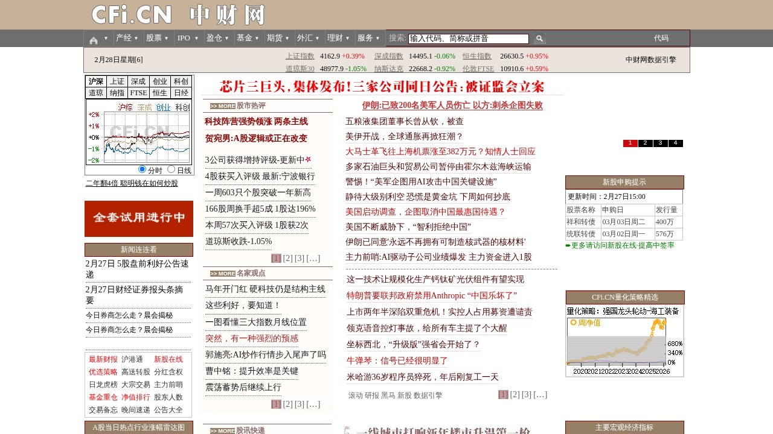Click carousel progress indicator number 4
The image size is (773, 434).
coord(675,143)
